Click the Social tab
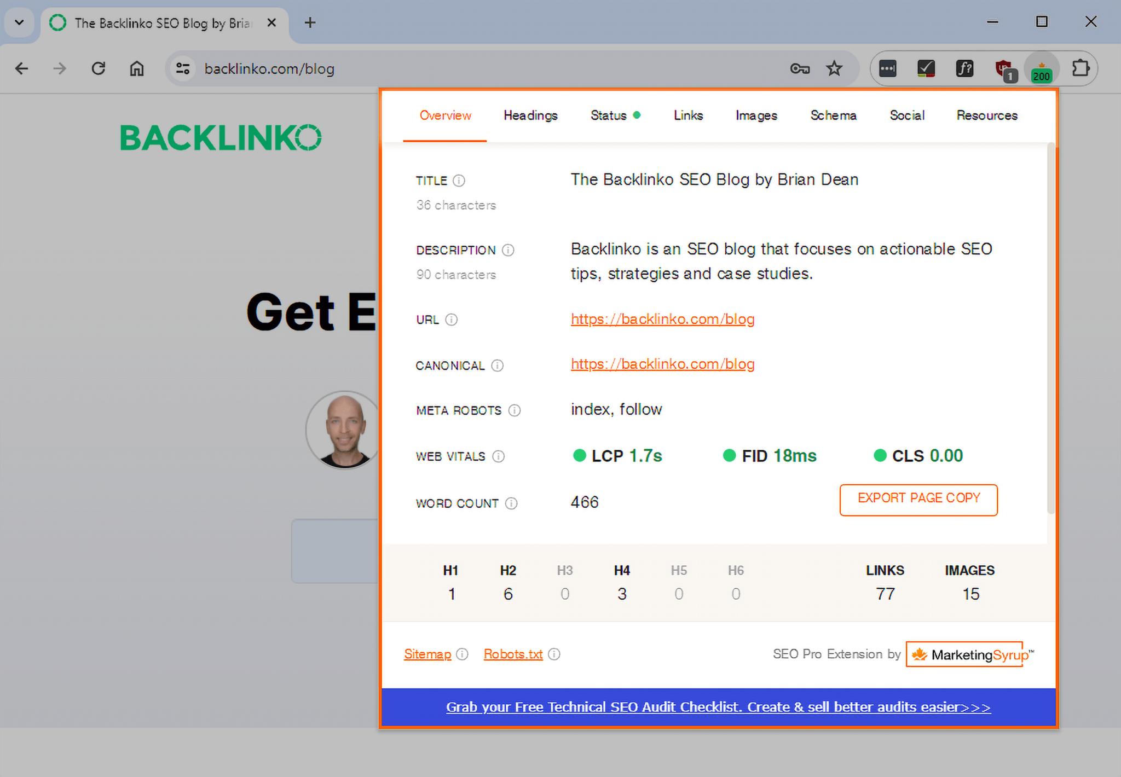Image resolution: width=1121 pixels, height=777 pixels. 906,115
